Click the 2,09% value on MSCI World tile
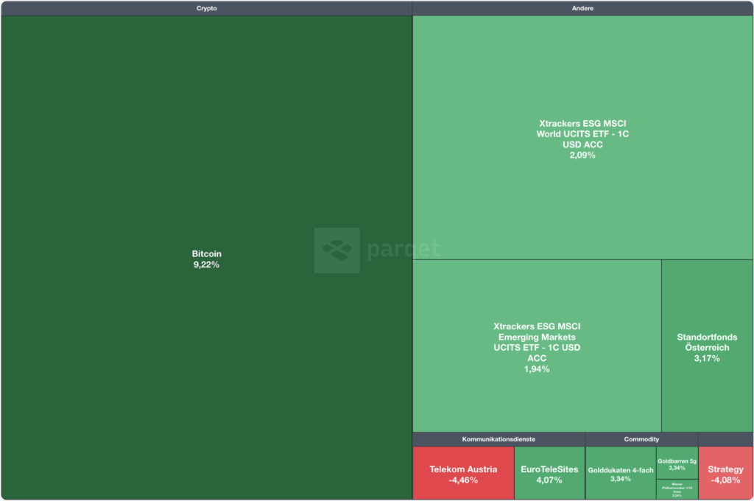Image resolution: width=754 pixels, height=501 pixels. (582, 155)
